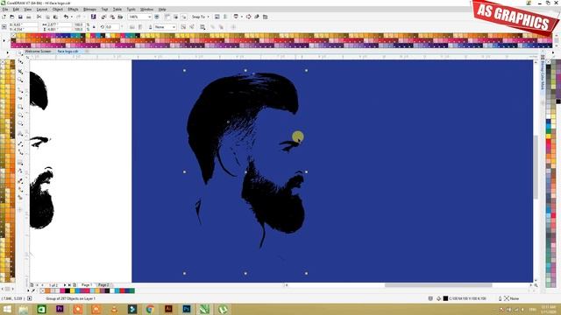
Task: Click the Import icon in toolbar
Action: pyautogui.click(x=103, y=17)
